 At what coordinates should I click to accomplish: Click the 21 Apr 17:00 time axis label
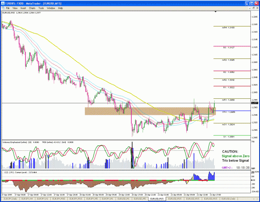(x=215, y=195)
